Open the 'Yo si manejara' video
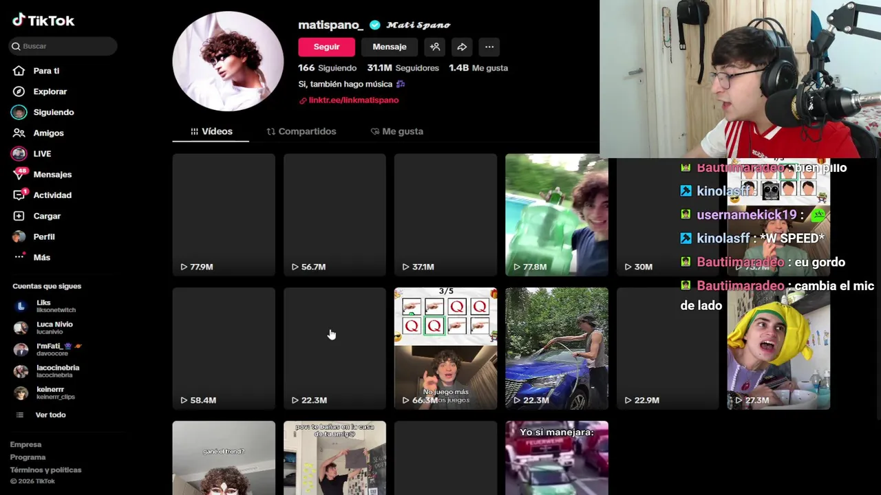This screenshot has width=881, height=495. click(557, 458)
